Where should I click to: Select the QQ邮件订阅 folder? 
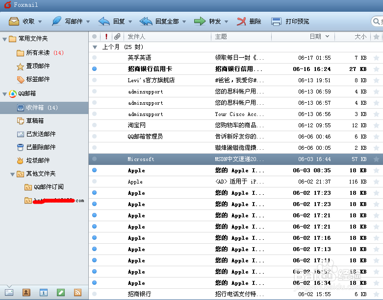coord(44,186)
